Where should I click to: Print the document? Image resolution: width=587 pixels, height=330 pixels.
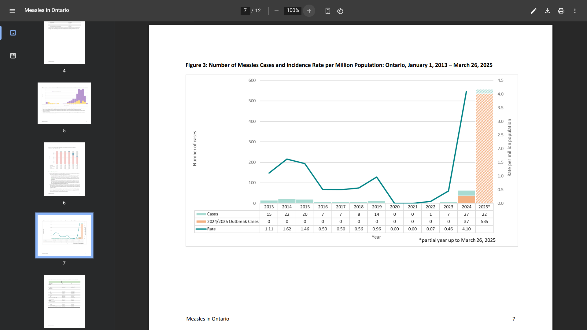click(x=561, y=11)
